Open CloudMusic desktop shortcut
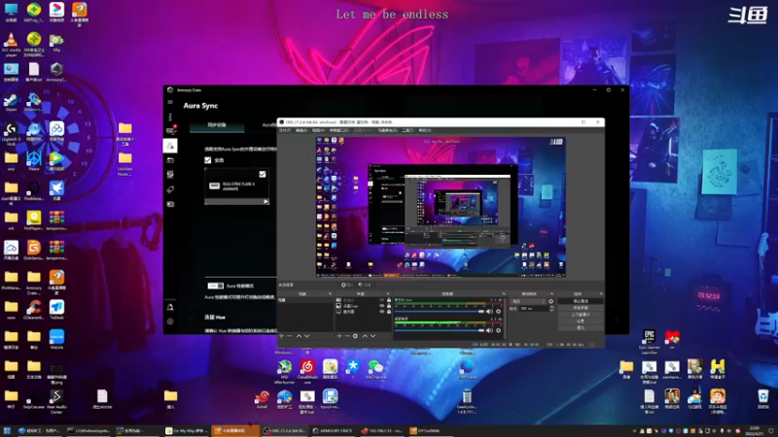 (x=307, y=371)
